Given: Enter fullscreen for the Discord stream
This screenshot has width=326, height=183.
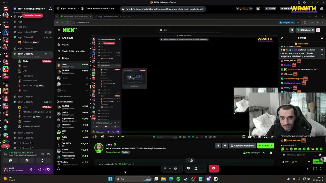Looking at the screenshot, I should tap(322, 169).
